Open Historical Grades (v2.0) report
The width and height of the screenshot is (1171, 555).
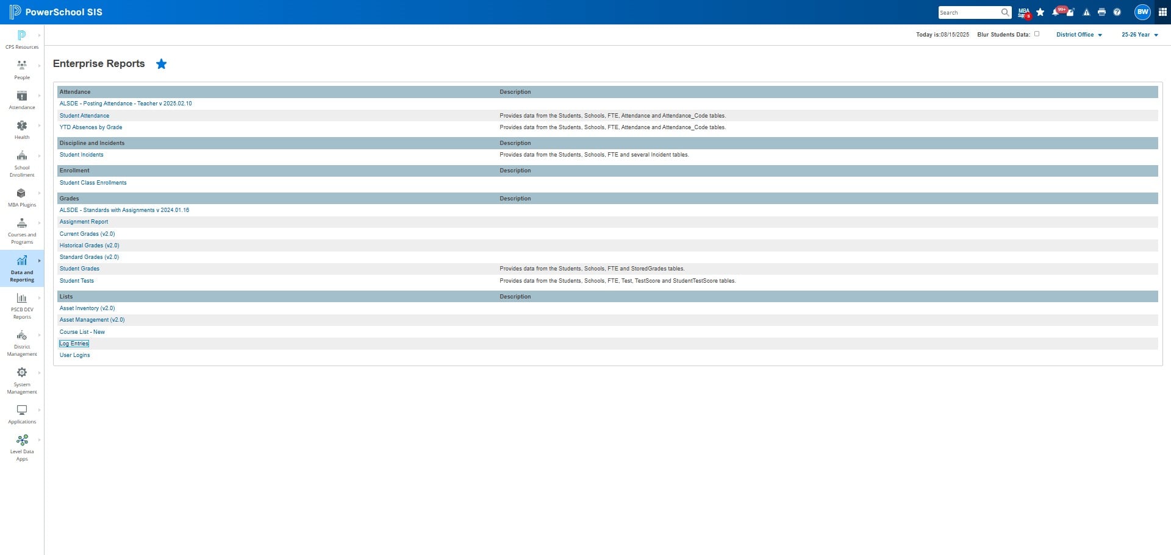89,246
